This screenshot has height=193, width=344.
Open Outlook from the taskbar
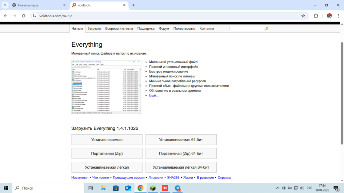[128, 188]
